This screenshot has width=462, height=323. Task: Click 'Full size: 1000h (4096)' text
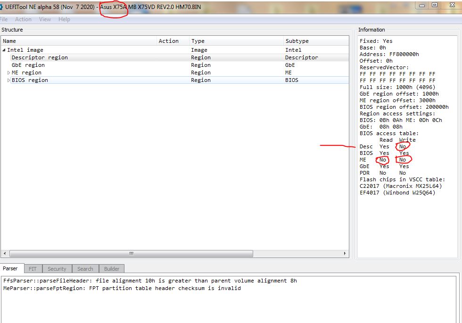tap(397, 87)
